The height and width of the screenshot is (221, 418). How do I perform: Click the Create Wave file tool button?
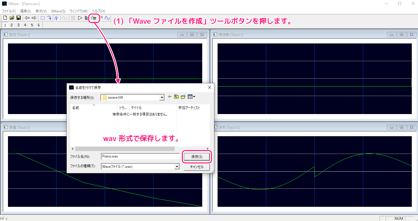[x=94, y=18]
